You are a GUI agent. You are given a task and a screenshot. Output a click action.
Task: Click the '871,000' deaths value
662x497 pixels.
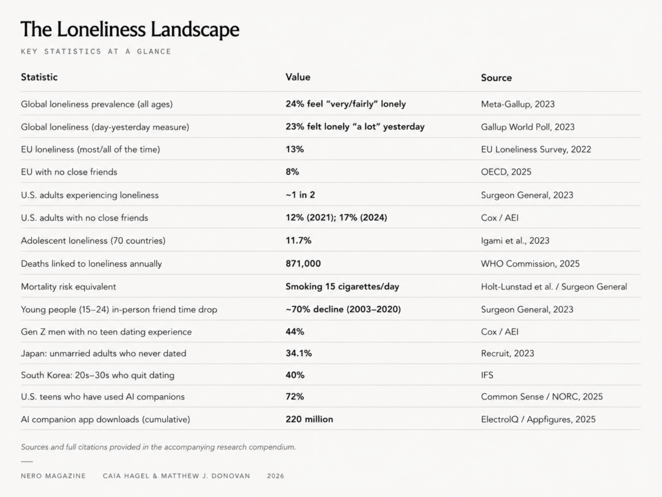point(303,264)
